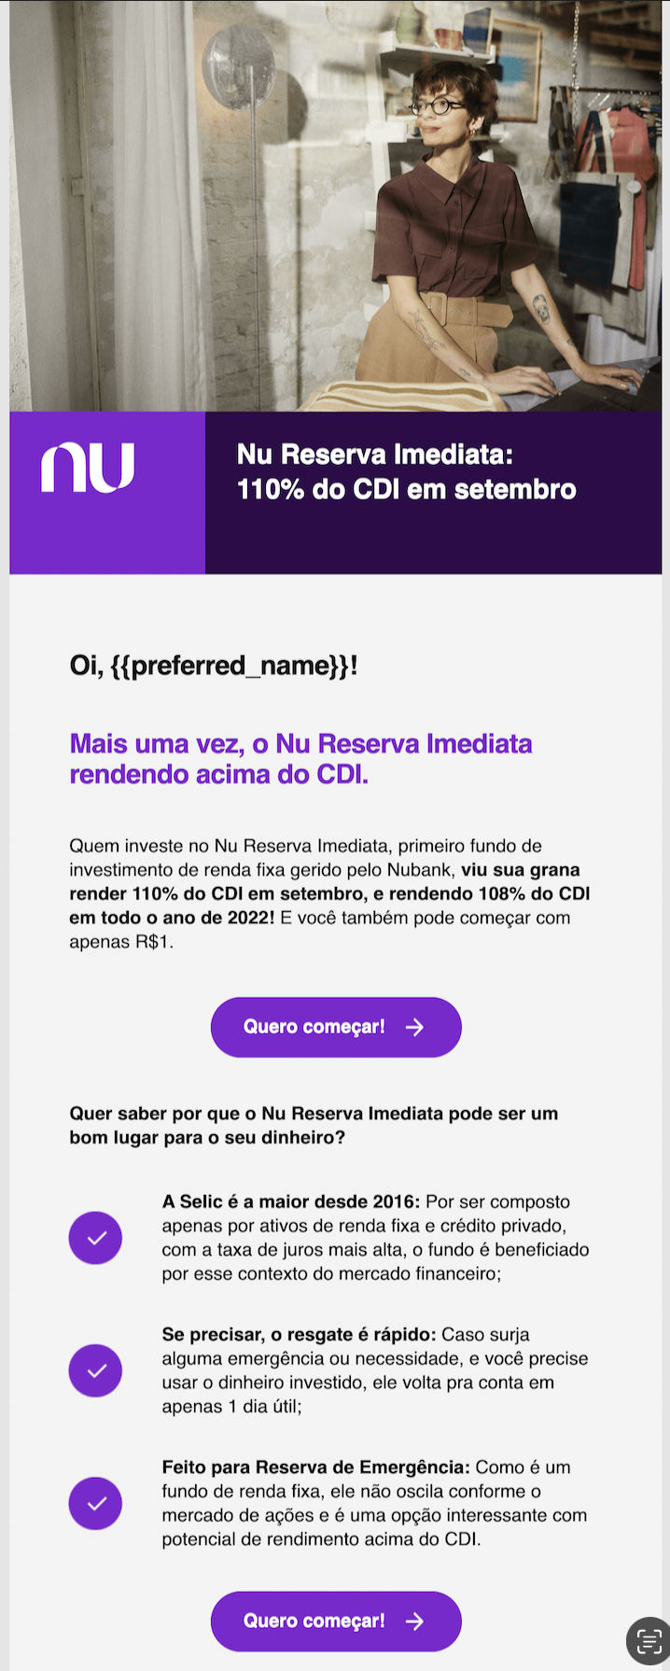
Task: Click the 'Nu Reserva Imediata: 110% do CDI' banner title
Action: point(406,472)
